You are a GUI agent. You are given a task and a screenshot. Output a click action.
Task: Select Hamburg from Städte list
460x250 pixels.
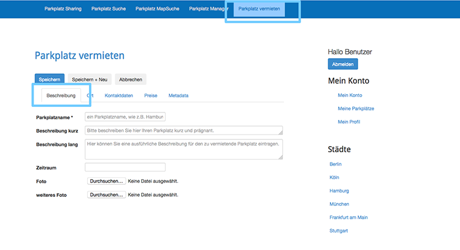[x=339, y=191]
